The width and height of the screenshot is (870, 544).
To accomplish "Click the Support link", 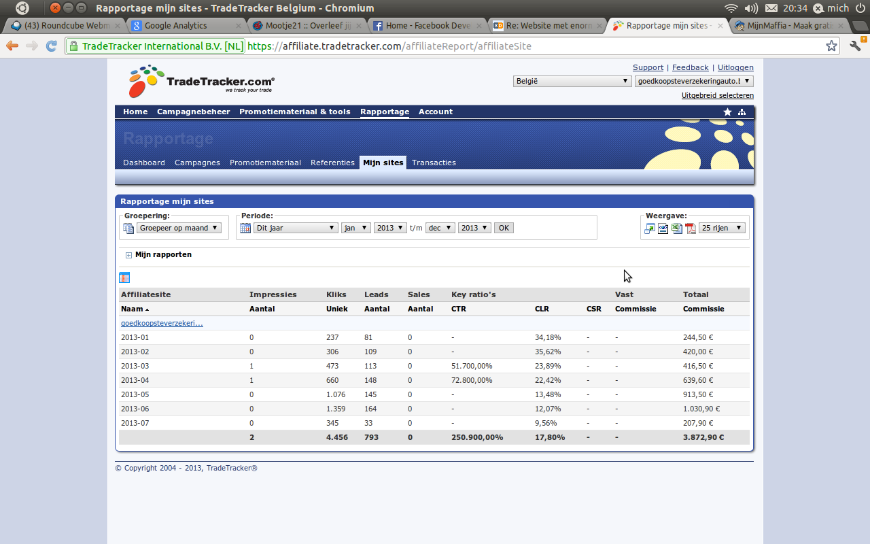I will tap(648, 67).
